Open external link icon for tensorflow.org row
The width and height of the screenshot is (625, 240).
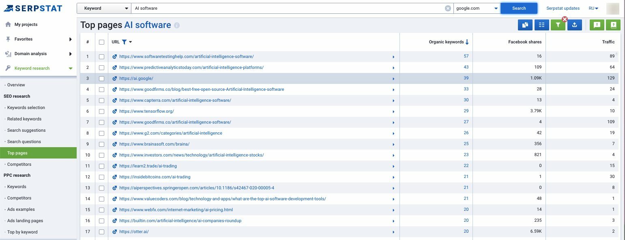(115, 111)
